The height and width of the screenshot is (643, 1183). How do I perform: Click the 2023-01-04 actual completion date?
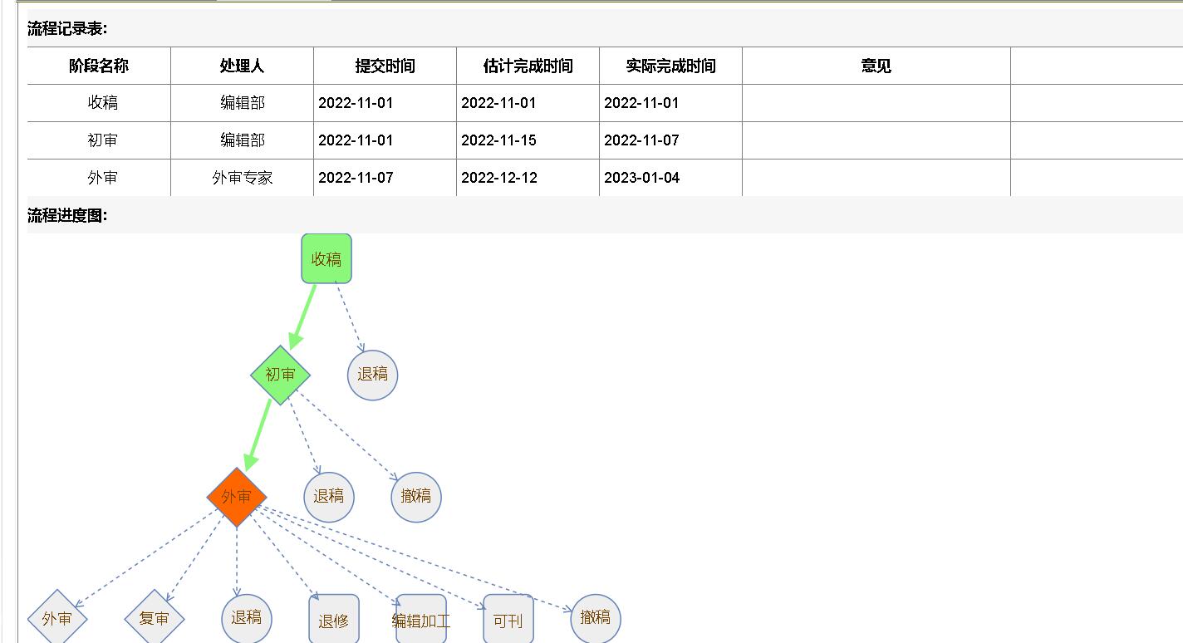pos(641,178)
